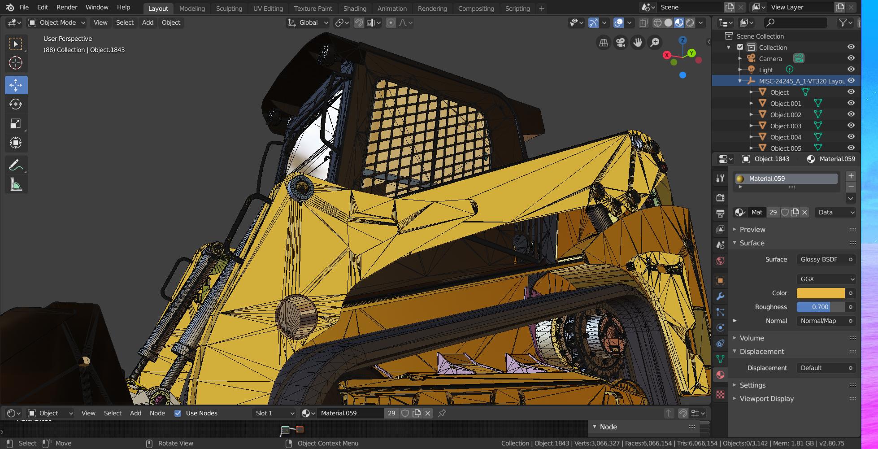
Task: Select the Move tool
Action: pos(16,85)
